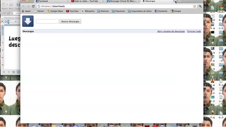The height and width of the screenshot is (127, 226).
Task: Click the Eliminar todo link
Action: (194, 31)
